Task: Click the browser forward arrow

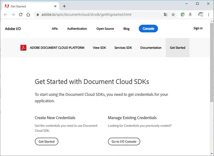Action: click(13, 15)
